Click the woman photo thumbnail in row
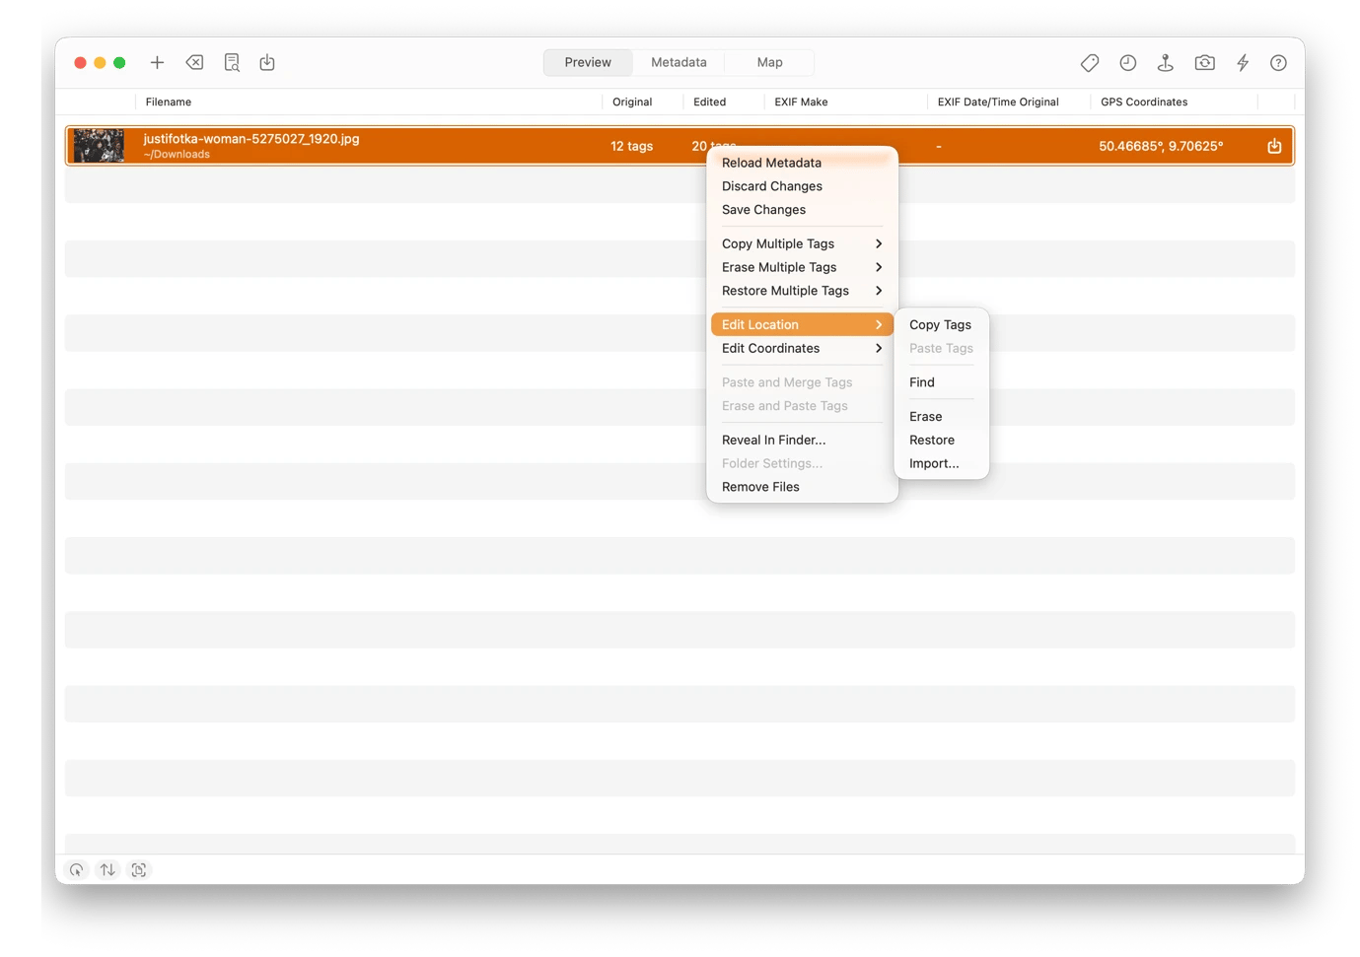1360x957 pixels. [99, 146]
